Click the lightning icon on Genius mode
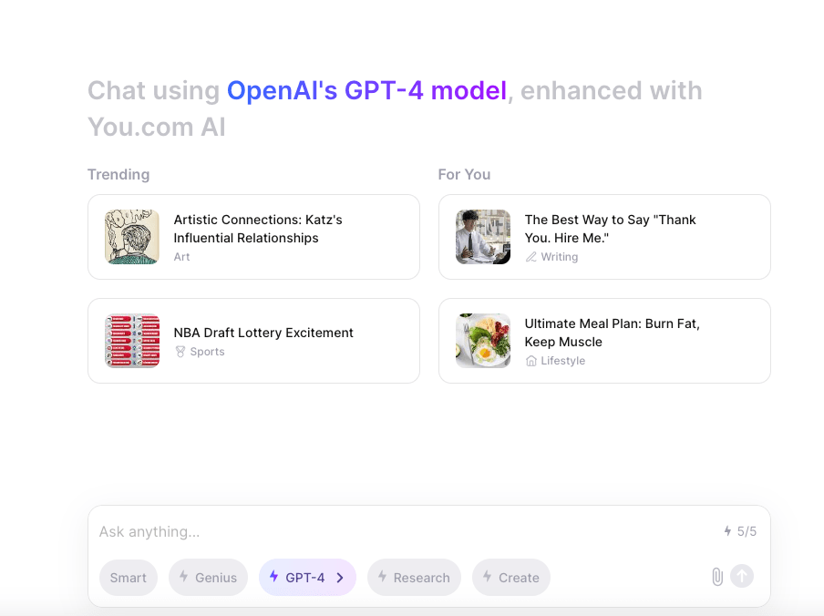The image size is (824, 616). (184, 577)
